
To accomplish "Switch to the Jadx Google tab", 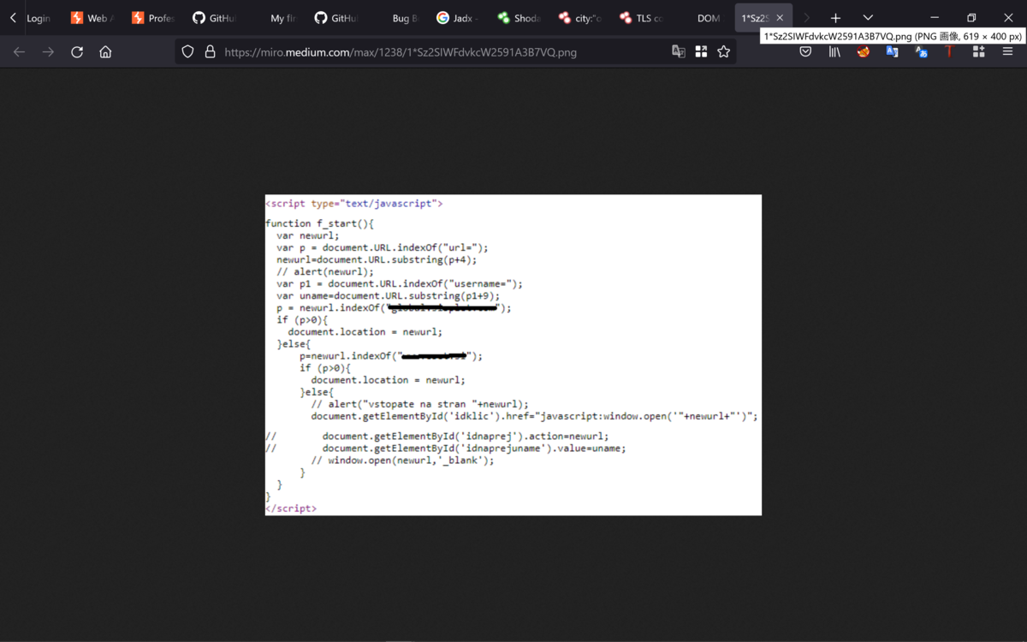I will click(x=457, y=18).
